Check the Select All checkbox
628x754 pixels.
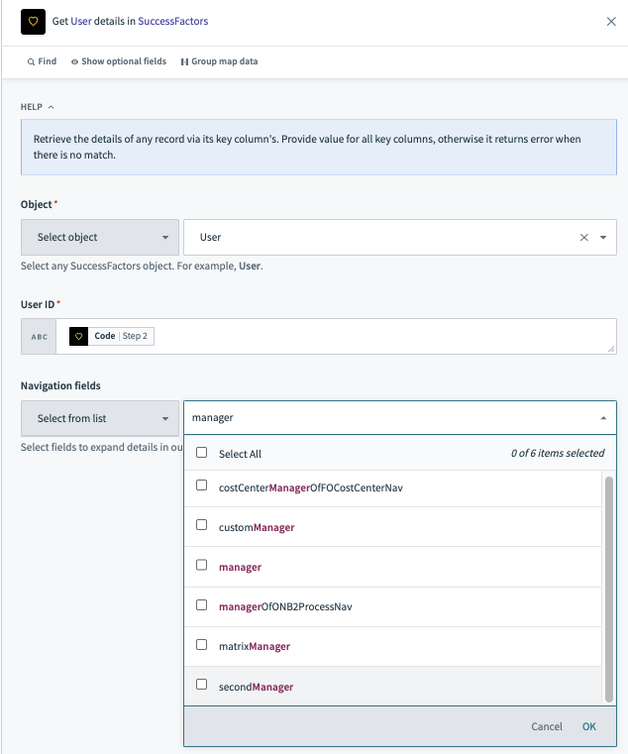202,453
